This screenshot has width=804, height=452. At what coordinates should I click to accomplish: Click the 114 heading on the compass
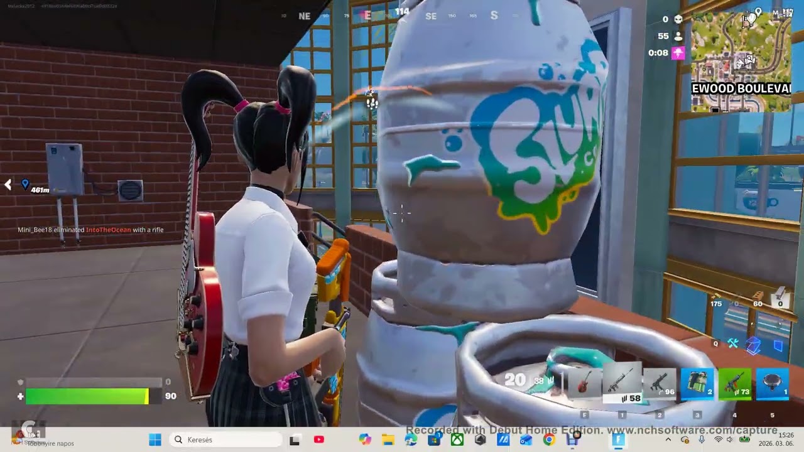coord(402,11)
